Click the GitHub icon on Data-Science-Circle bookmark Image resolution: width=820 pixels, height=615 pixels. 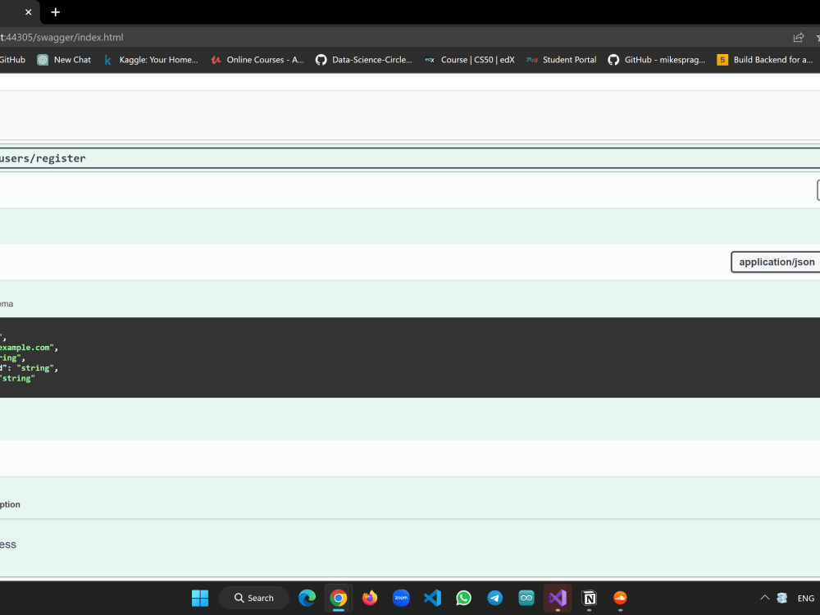321,59
